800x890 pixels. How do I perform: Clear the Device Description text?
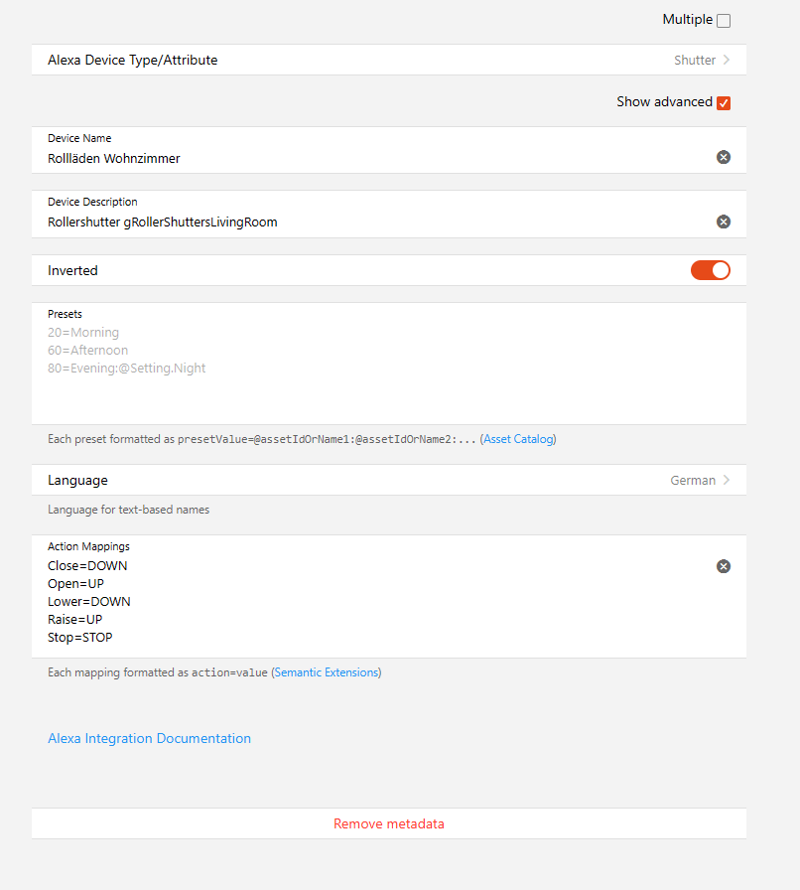724,222
